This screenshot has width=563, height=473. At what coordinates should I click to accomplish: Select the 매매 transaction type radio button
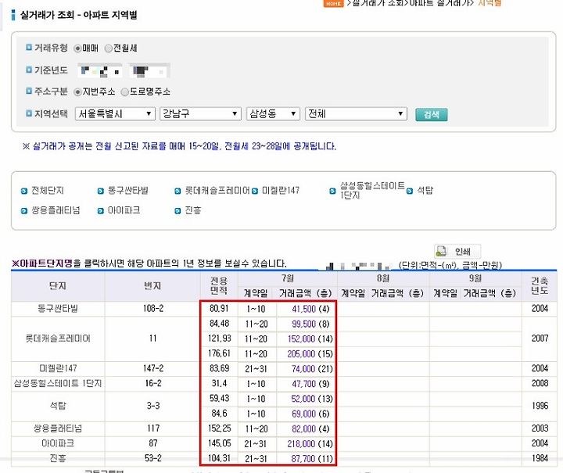pos(77,48)
